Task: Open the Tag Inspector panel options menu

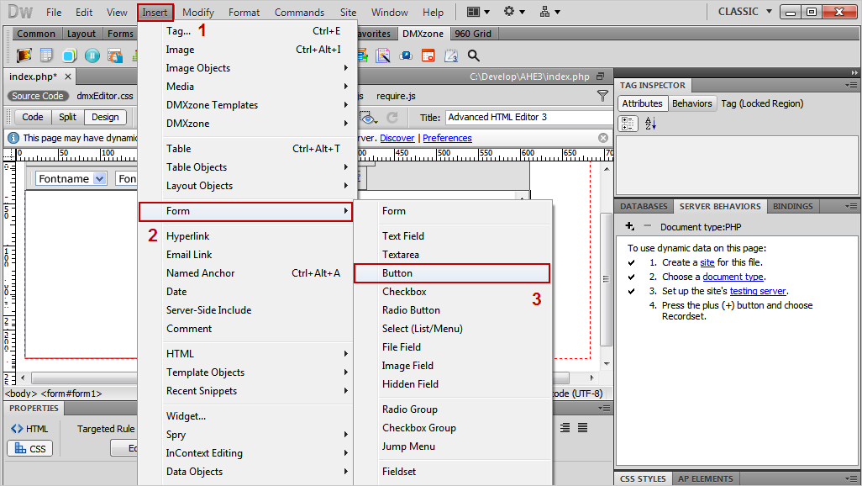Action: click(x=851, y=85)
